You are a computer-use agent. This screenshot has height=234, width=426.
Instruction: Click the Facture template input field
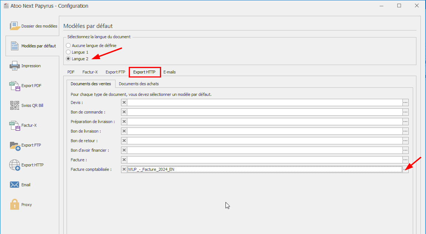(x=264, y=160)
